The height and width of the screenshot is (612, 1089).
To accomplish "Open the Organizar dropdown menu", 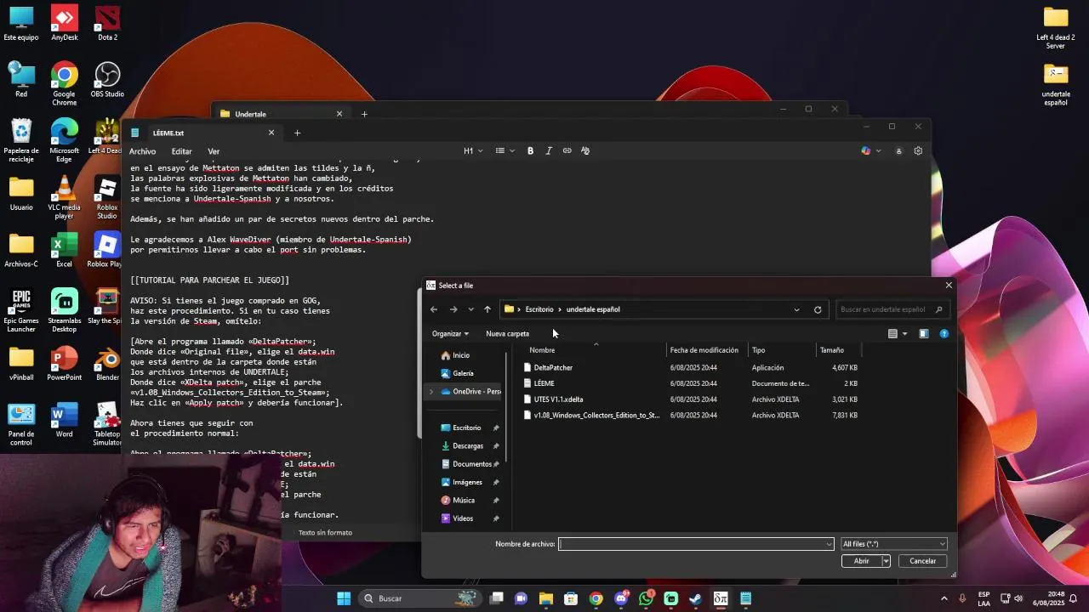I will [x=450, y=334].
